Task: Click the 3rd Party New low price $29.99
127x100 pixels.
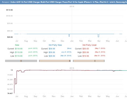Action: pos(52,56)
